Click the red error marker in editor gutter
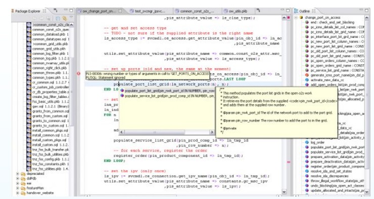 [78, 74]
